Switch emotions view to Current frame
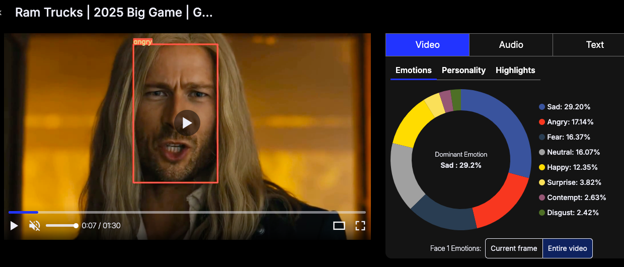624x267 pixels. point(514,248)
